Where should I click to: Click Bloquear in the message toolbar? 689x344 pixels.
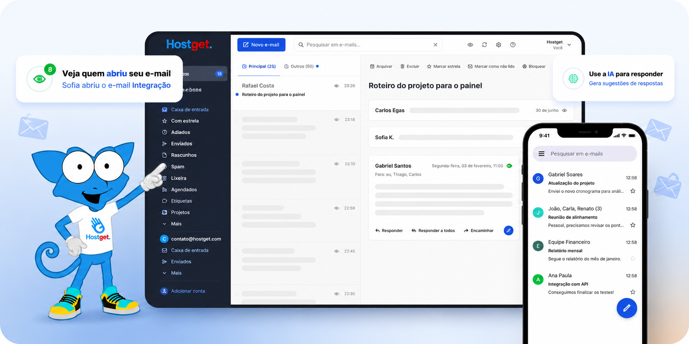(x=534, y=66)
